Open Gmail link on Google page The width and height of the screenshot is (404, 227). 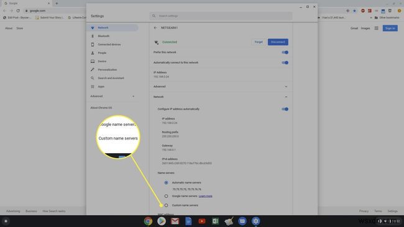coord(354,29)
